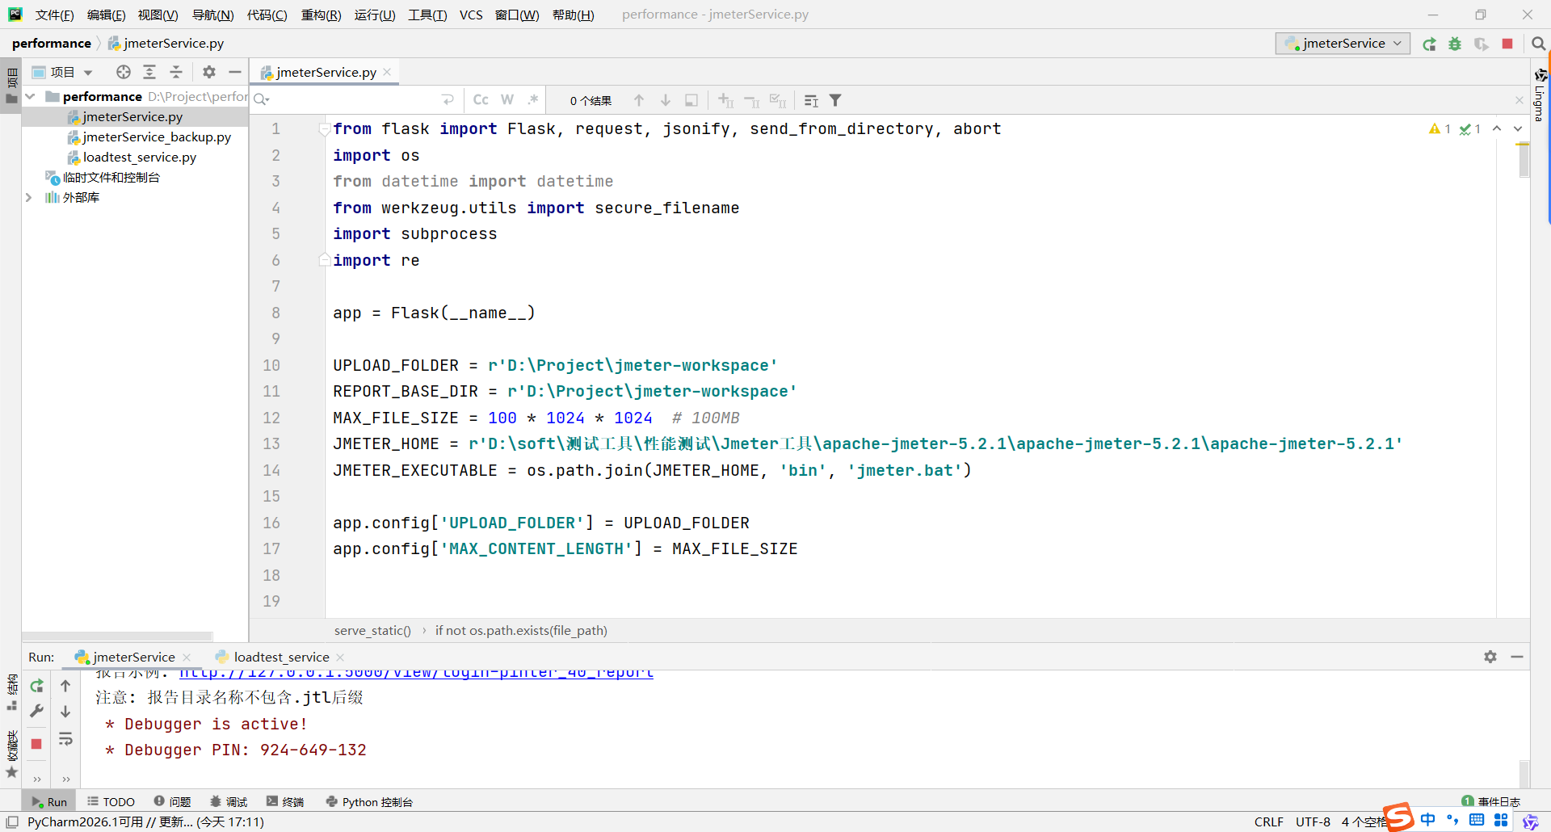Open Run panel settings gear

pyautogui.click(x=1490, y=657)
